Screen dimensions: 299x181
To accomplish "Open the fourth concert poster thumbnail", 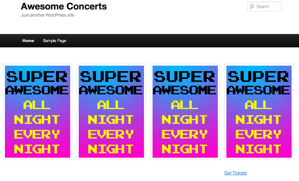I will click(259, 112).
